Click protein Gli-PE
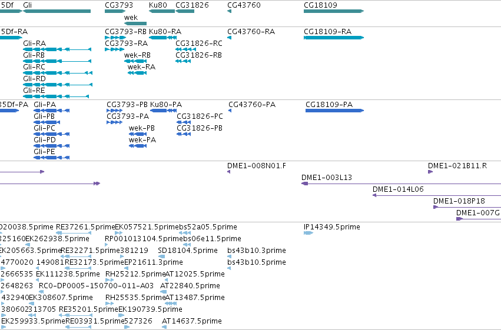Viewport: 501px width, 330px height. click(51, 157)
